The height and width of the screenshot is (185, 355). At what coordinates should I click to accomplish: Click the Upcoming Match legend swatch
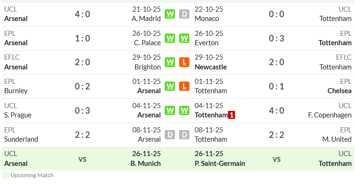pos(6,176)
